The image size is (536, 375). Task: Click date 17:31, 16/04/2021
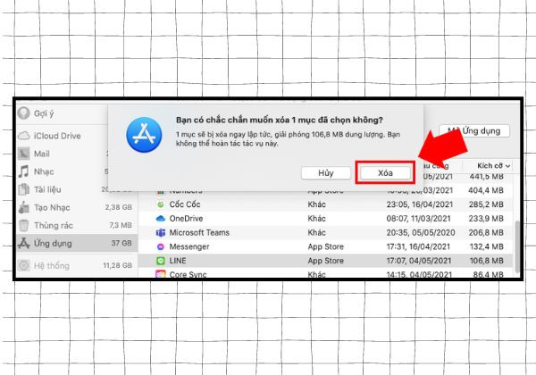tap(418, 246)
